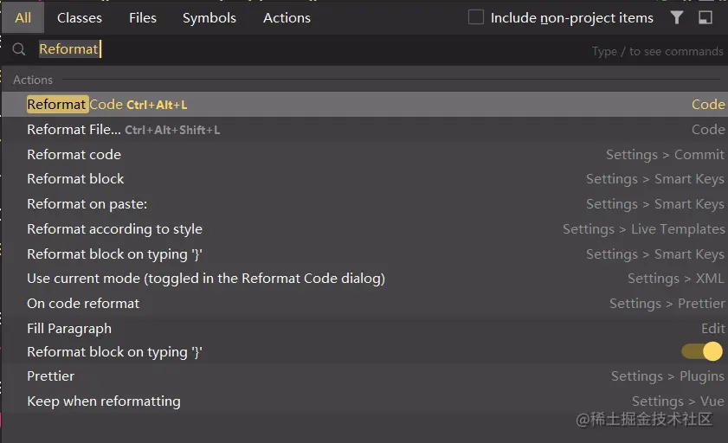Select the Symbols tab

209,17
